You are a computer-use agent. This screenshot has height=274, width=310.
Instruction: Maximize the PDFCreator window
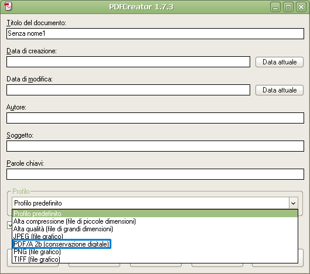pos(288,7)
